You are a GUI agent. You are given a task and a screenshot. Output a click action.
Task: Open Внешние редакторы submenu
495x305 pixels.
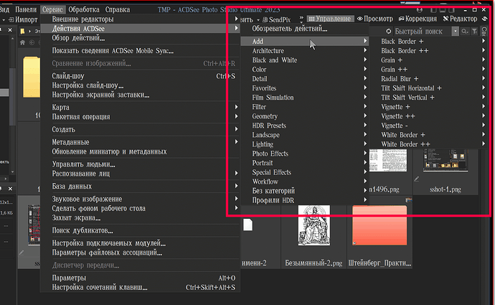pos(140,19)
